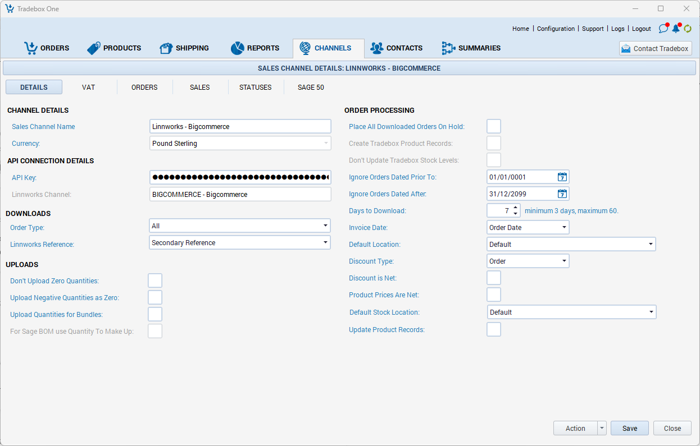Toggle the Discount is Net checkbox
The height and width of the screenshot is (446, 700).
point(493,278)
